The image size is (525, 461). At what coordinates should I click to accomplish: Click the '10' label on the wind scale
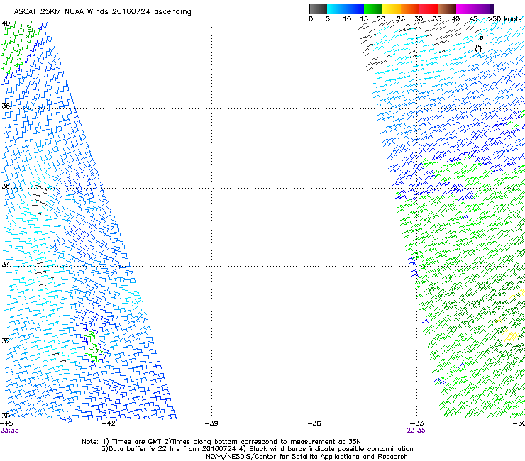[347, 19]
